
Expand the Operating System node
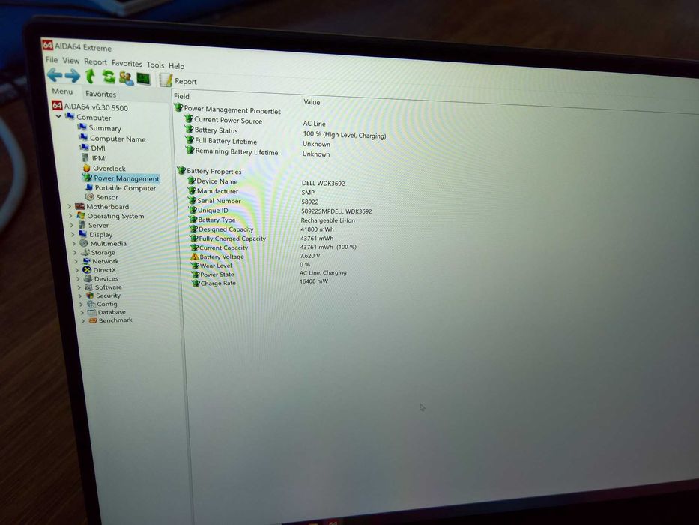click(x=71, y=216)
